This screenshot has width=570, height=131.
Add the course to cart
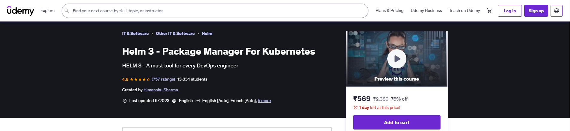click(x=397, y=122)
